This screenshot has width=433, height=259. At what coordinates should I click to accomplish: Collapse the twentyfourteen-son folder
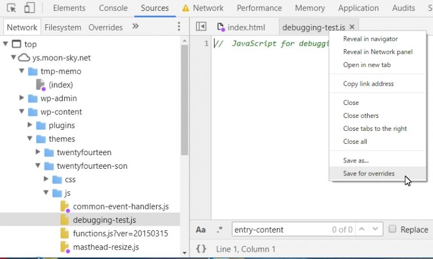click(x=38, y=165)
